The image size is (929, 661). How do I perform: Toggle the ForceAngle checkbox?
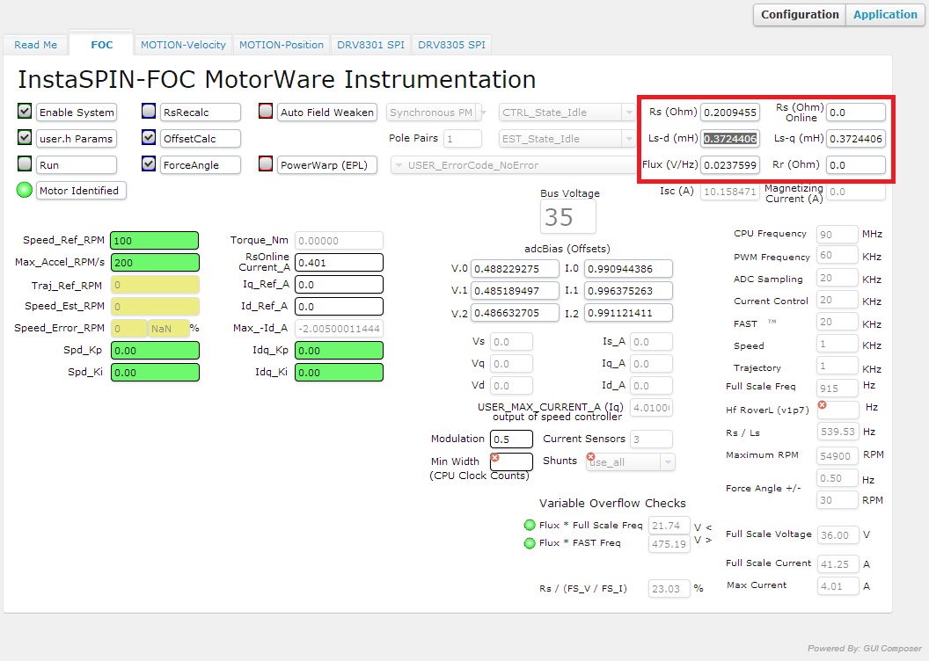click(x=149, y=163)
